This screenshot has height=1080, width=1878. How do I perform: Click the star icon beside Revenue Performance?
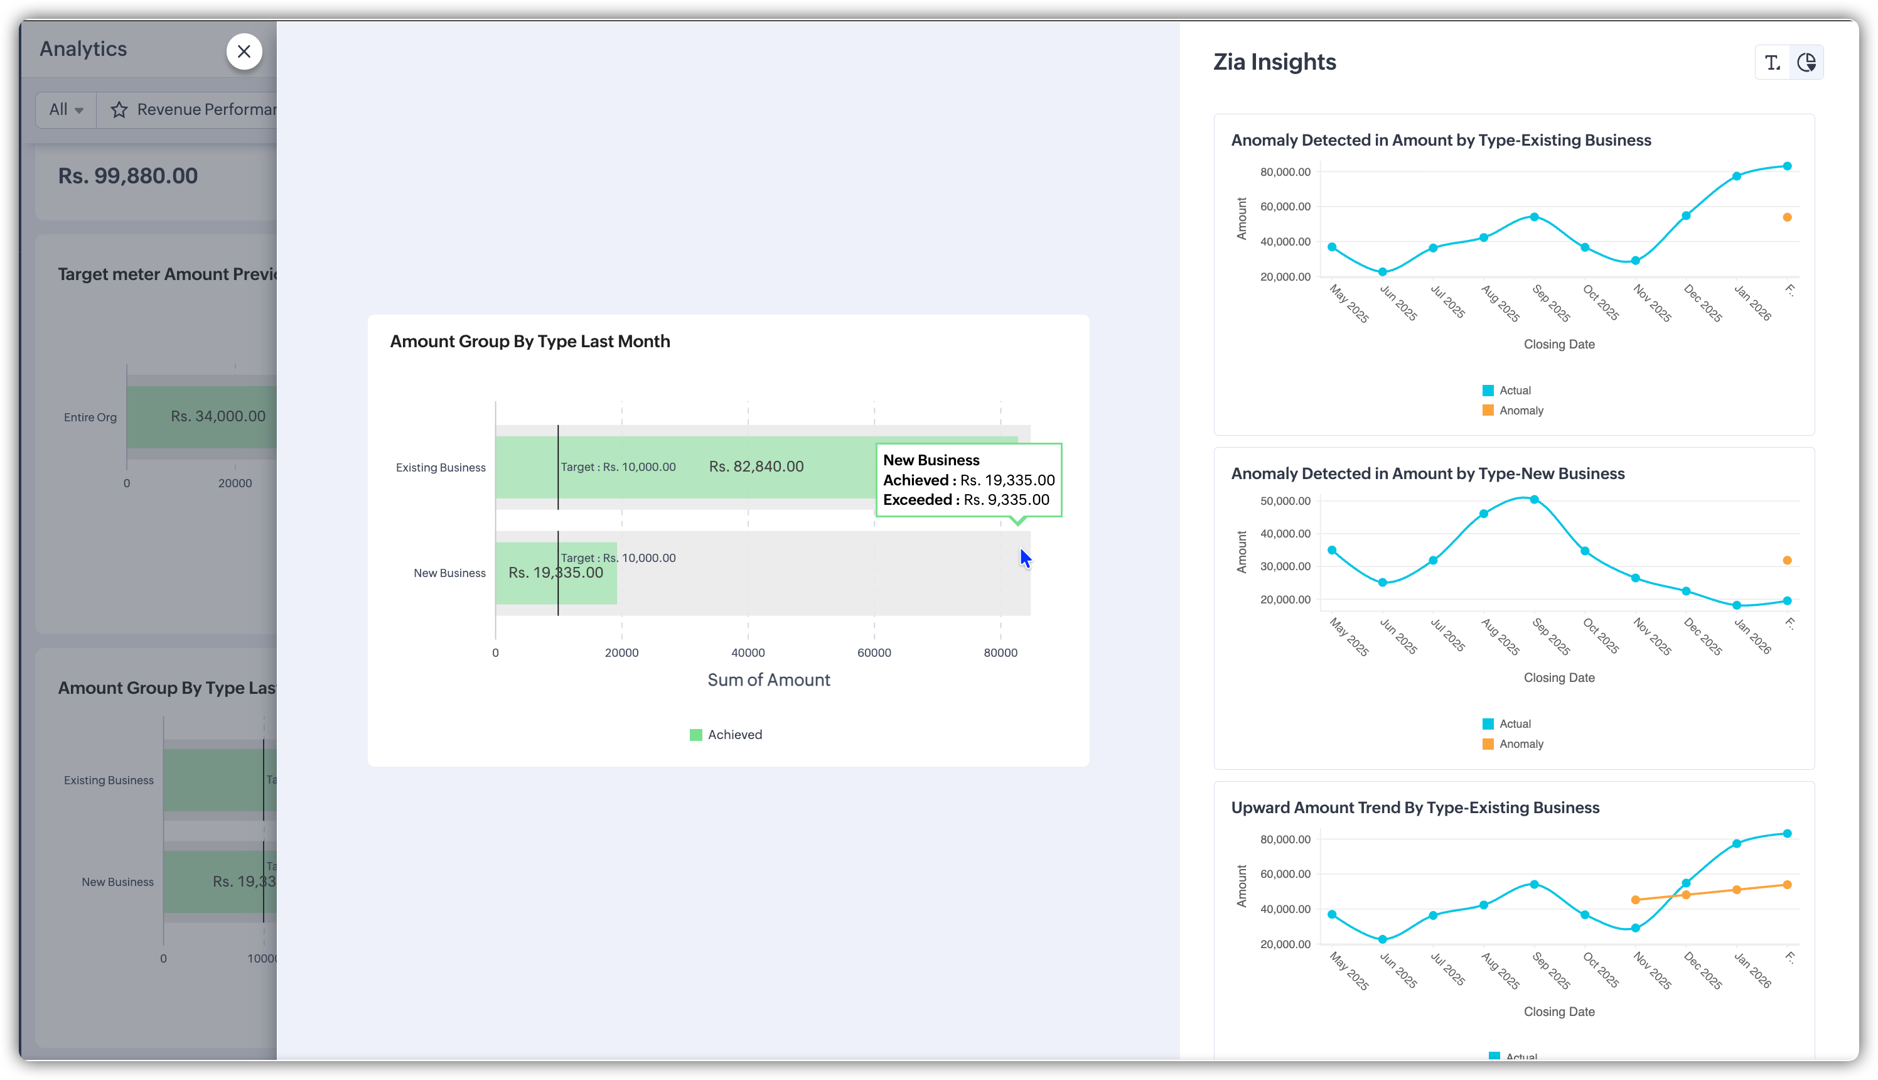pyautogui.click(x=119, y=110)
